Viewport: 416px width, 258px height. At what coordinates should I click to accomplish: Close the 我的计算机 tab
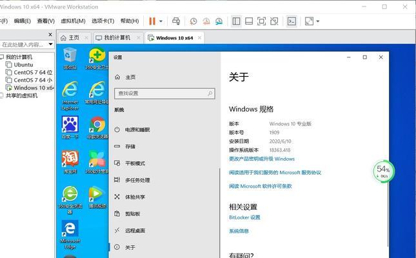[x=139, y=37]
